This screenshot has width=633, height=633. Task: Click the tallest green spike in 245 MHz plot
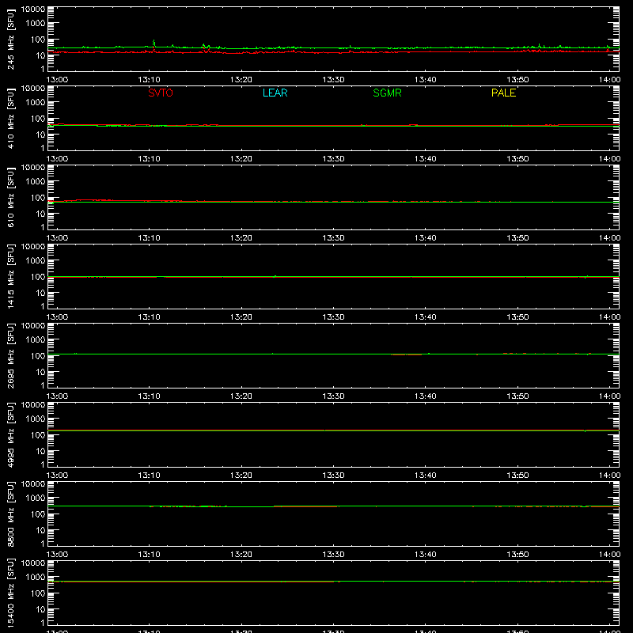tap(154, 43)
